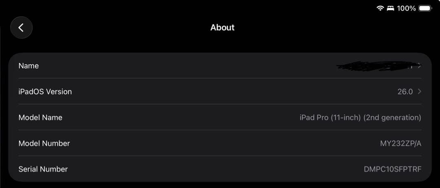The width and height of the screenshot is (440, 188).
Task: Select the DMPC10SFPTRF serial number
Action: tap(392, 169)
